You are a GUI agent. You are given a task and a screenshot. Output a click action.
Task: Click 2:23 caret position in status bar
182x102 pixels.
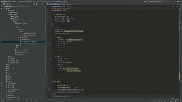coord(159,101)
